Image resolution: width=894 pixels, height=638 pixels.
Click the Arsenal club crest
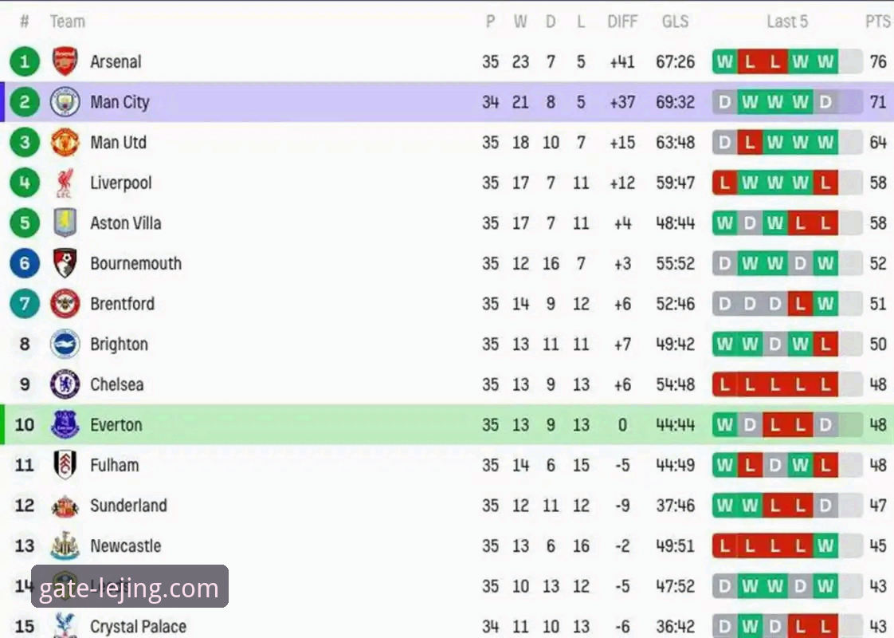[x=65, y=61]
